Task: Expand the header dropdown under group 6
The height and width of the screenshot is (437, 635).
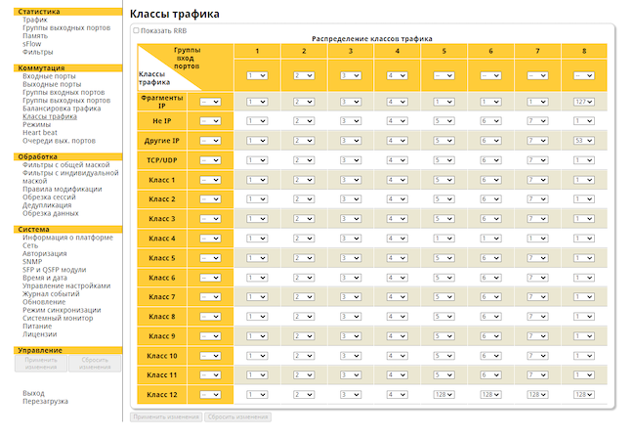Action: point(490,76)
